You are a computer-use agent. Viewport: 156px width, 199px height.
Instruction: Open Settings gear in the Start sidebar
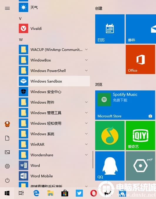[7, 166]
